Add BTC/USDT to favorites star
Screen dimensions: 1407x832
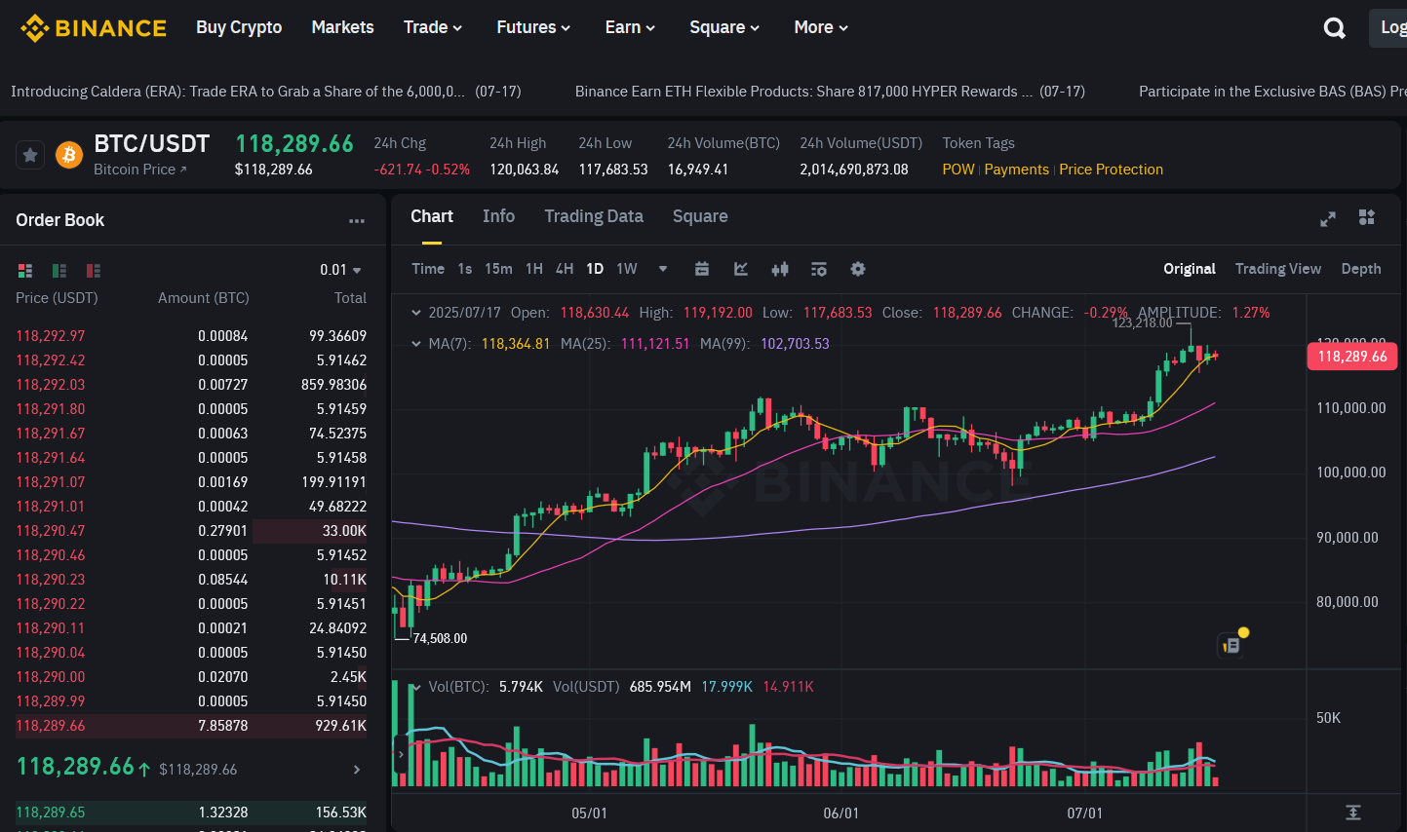(30, 155)
